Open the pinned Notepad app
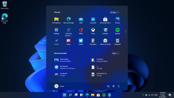 click(x=117, y=42)
